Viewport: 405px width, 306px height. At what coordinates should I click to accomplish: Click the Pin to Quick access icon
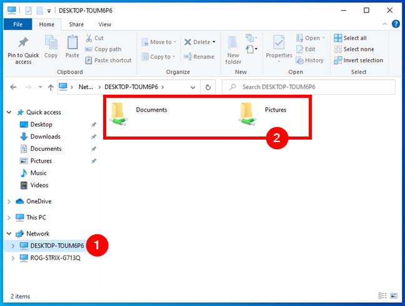[x=23, y=42]
